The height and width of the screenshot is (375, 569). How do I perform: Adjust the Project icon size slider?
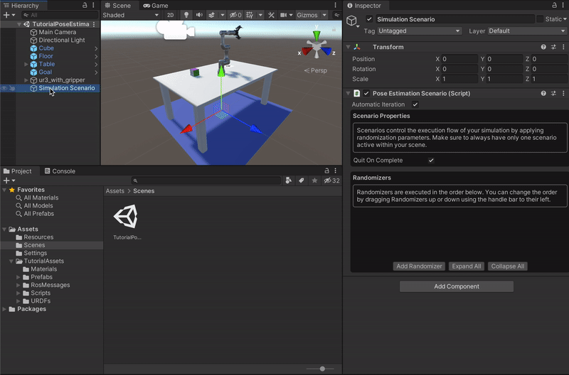pos(322,369)
